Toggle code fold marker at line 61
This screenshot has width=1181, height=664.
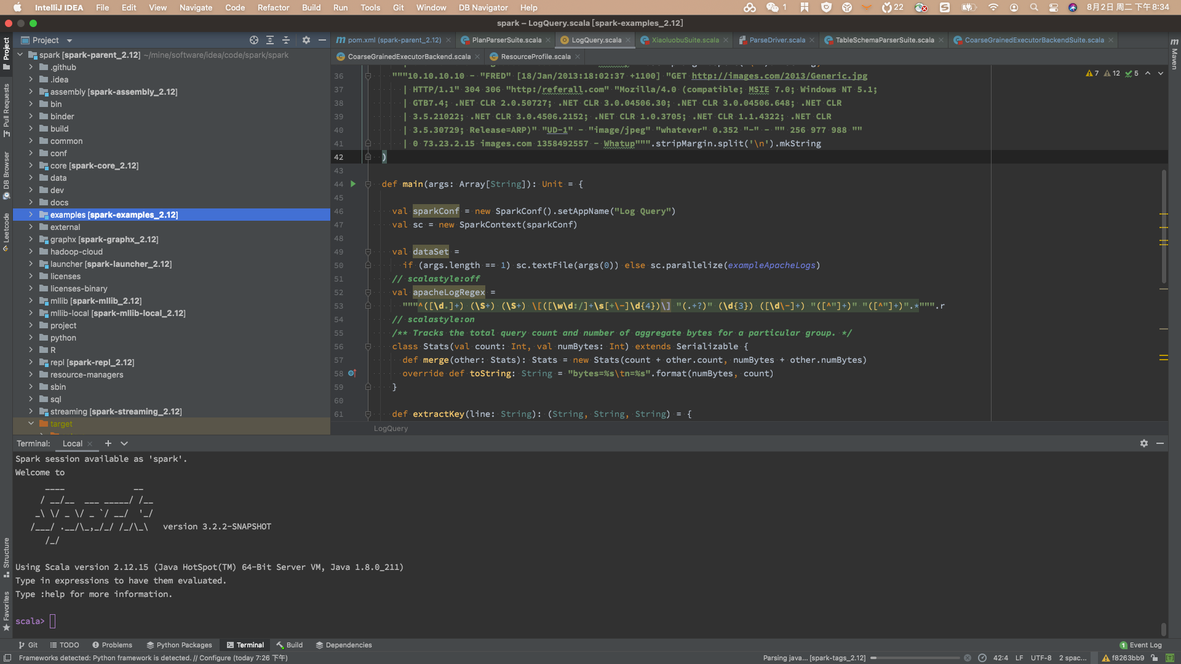(368, 414)
